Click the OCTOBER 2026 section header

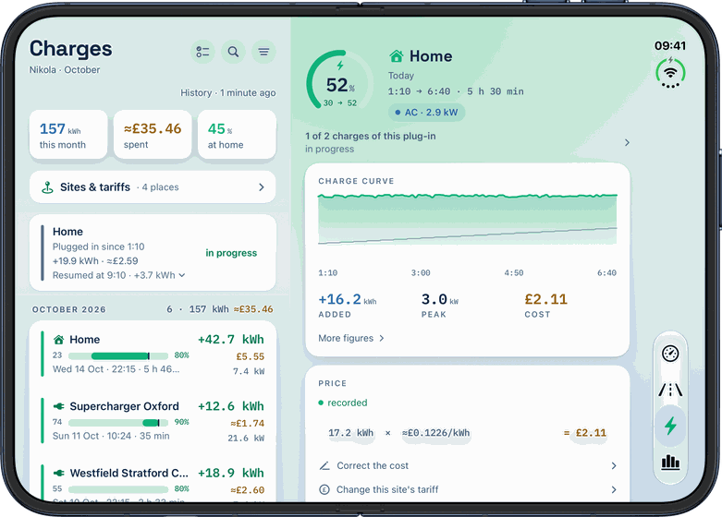tap(68, 309)
